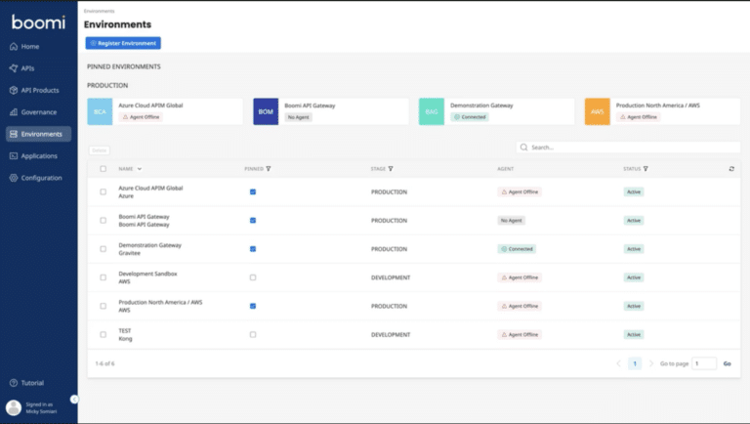The height and width of the screenshot is (424, 750).
Task: Collapse the sidebar with the arrow icon
Action: [x=74, y=399]
